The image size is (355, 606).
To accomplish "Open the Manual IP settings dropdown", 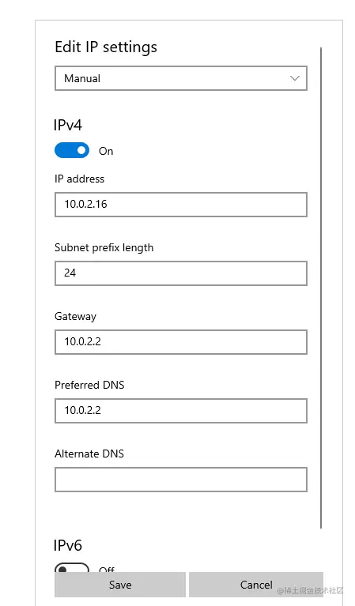I will [180, 78].
